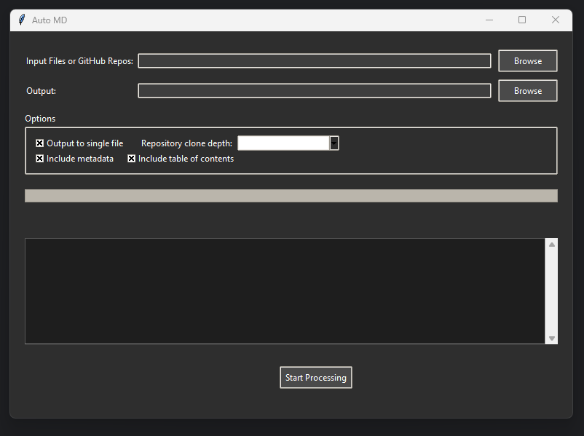Click Start Processing button
The height and width of the screenshot is (436, 584).
(316, 378)
